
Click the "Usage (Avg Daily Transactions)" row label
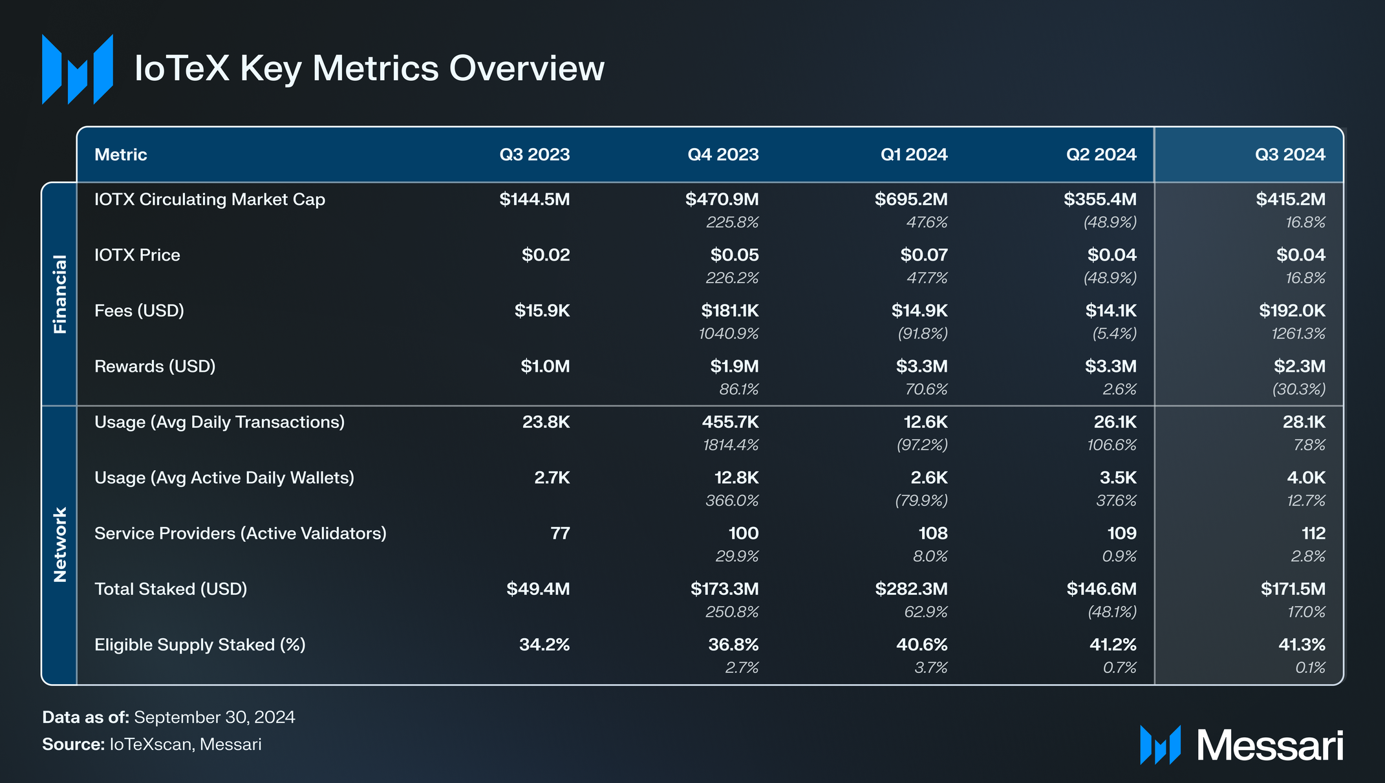tap(219, 422)
